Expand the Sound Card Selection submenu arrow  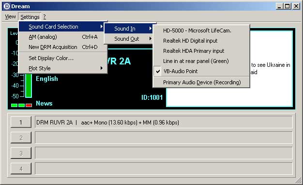pyautogui.click(x=102, y=27)
